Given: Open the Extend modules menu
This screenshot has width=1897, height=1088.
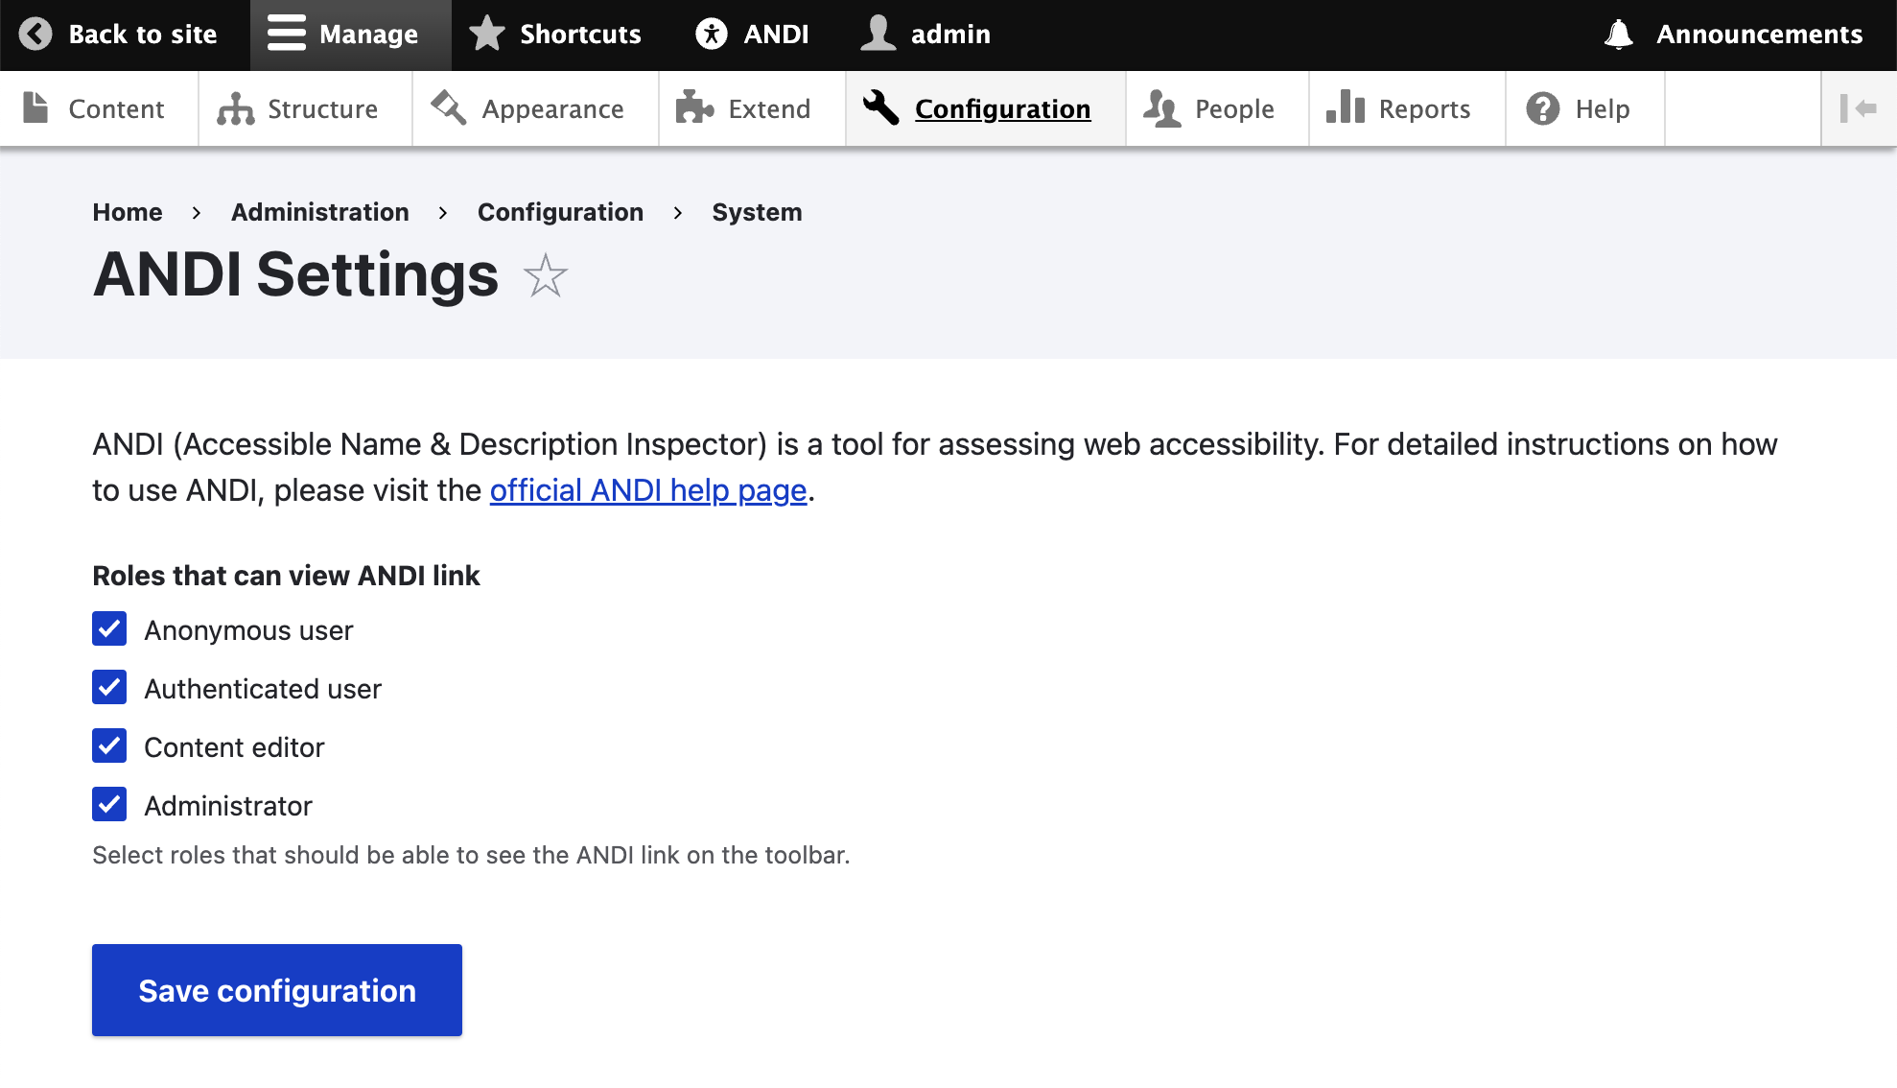Looking at the screenshot, I should [744, 109].
